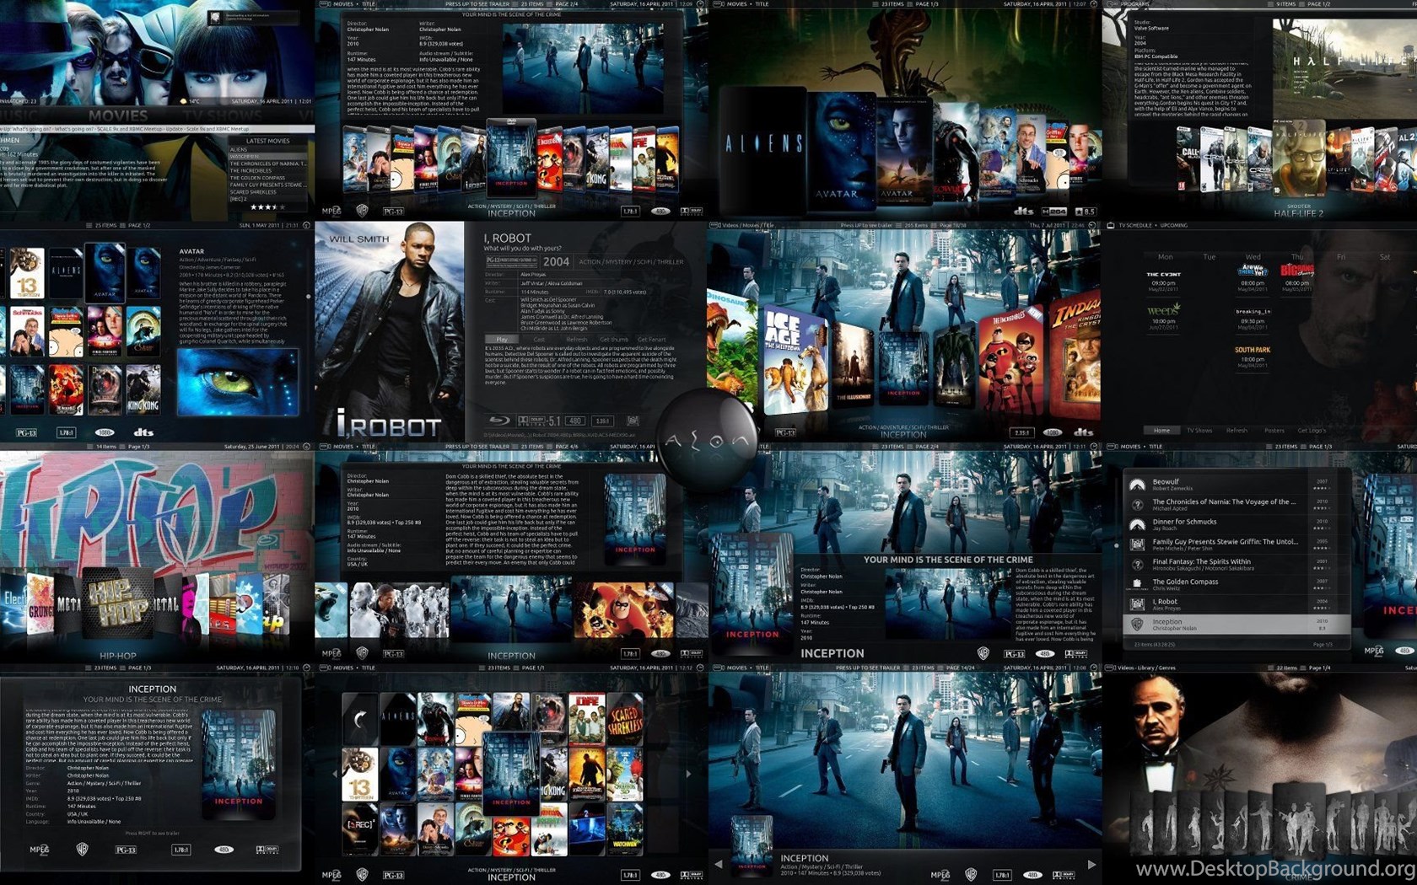Click the Warner Bros shield icon on Inception row
Viewport: 1417px width, 885px height.
point(1137,624)
